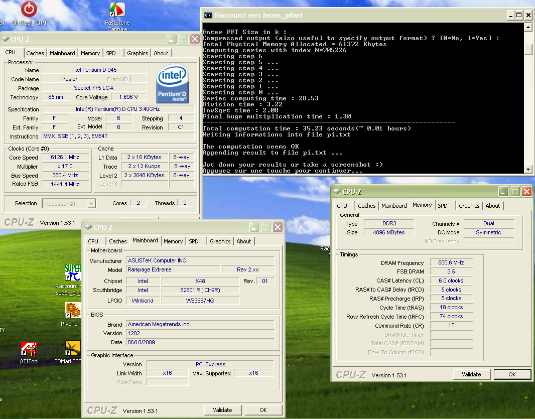Click the southbridge value 82801IR (ICH9R)
This screenshot has width=535, height=419.
click(200, 290)
